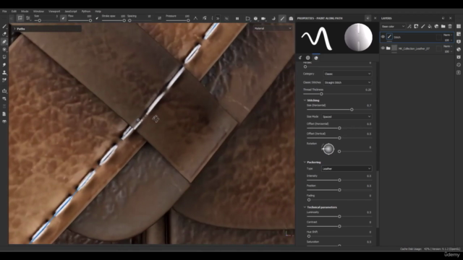Open the Category dropdown set to Classic
This screenshot has height=260, width=463.
pyautogui.click(x=347, y=74)
